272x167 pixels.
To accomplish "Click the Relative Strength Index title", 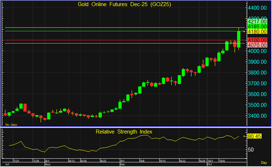I will point(124,132).
